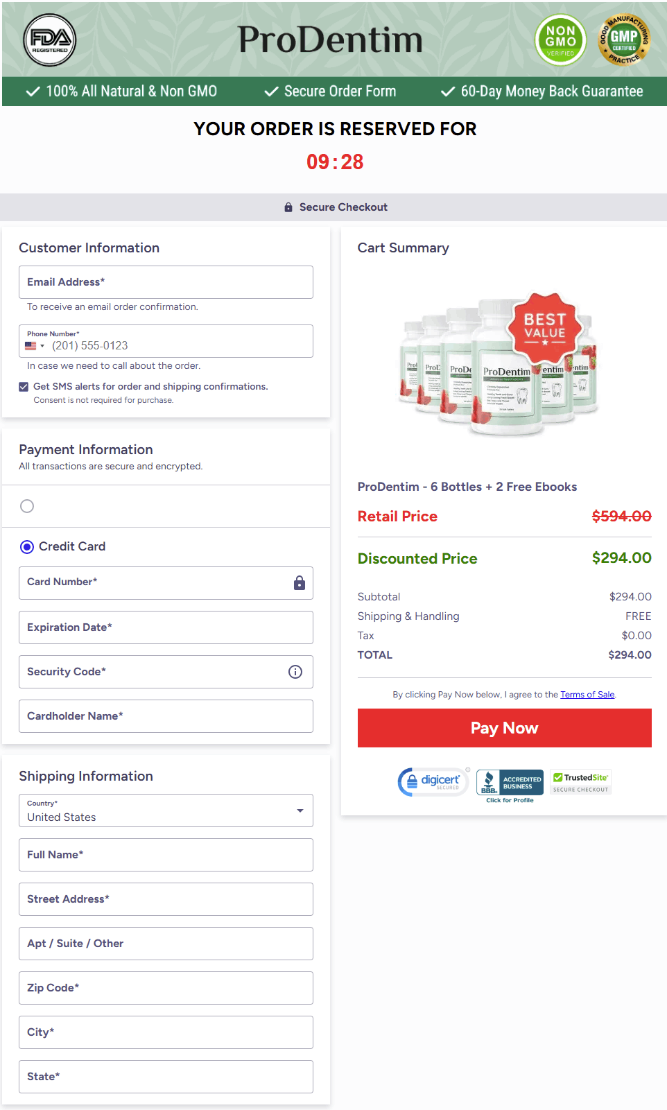The image size is (667, 1110).
Task: Click the ProDentim bottles product image
Action: 498,364
